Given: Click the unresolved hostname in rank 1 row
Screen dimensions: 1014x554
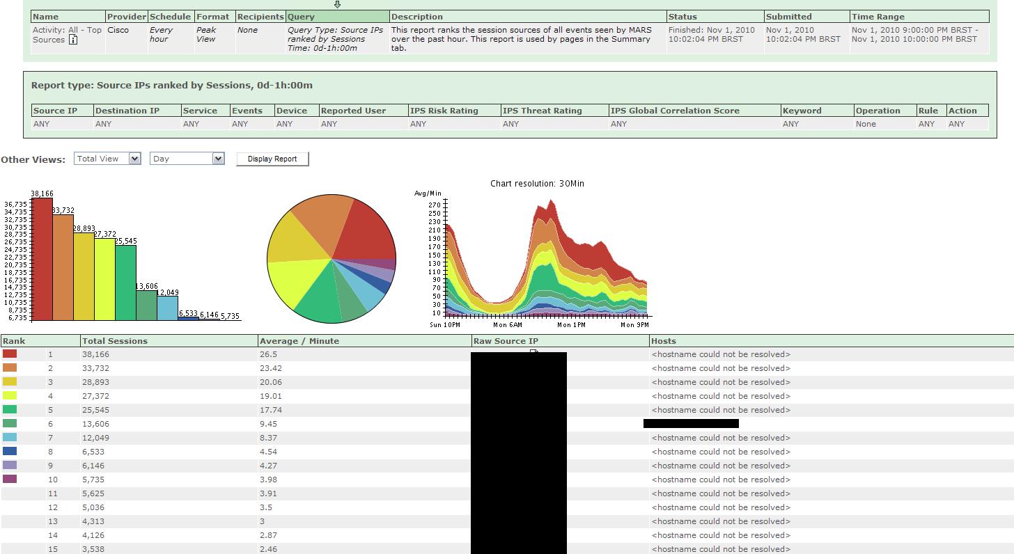Looking at the screenshot, I should coord(721,354).
